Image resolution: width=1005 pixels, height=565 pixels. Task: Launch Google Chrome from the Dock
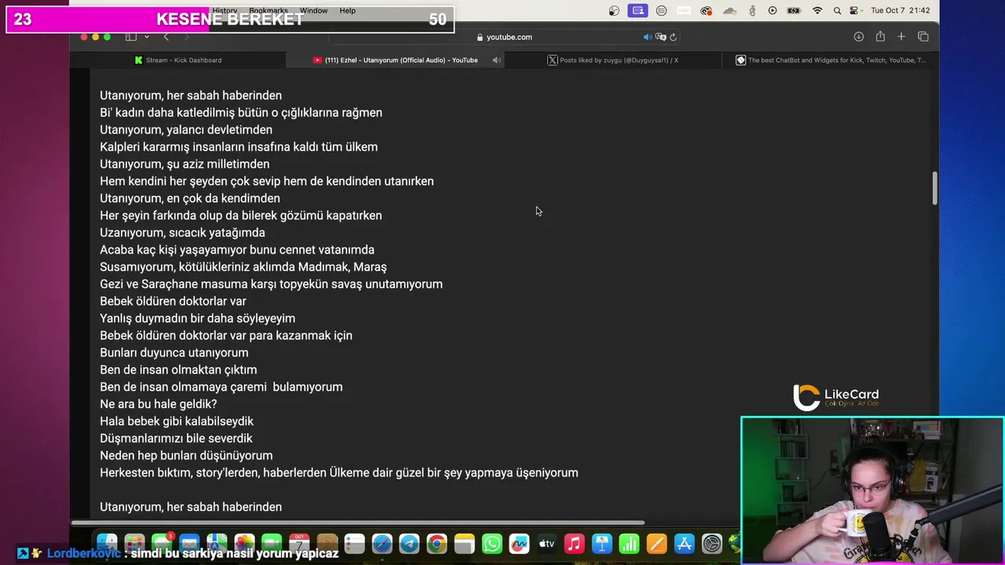(437, 543)
